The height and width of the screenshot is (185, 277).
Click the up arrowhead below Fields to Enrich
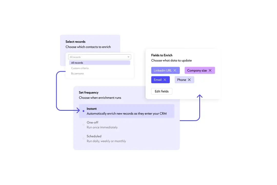point(200,96)
